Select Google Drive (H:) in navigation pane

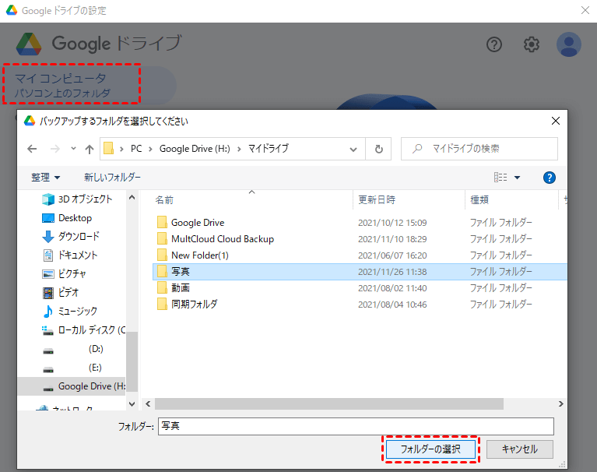(72, 386)
